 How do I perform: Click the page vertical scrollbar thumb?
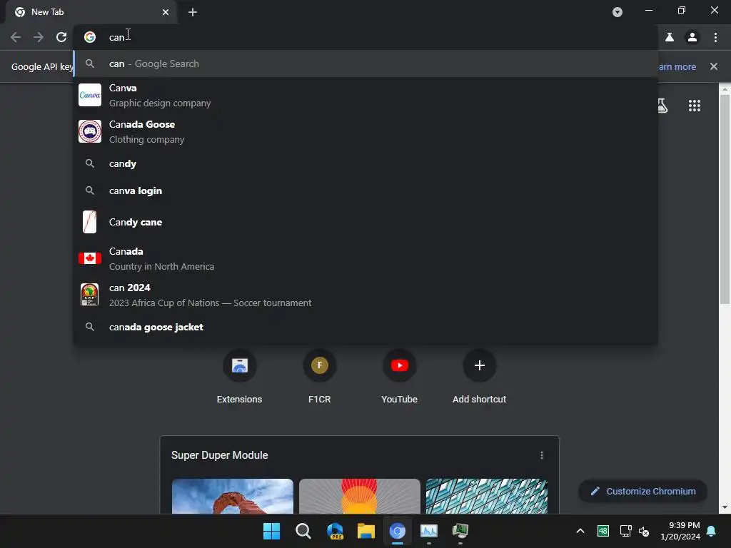coord(725,200)
